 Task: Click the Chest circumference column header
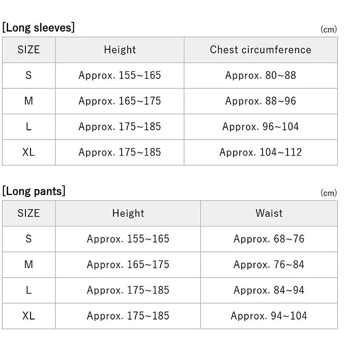tap(261, 50)
